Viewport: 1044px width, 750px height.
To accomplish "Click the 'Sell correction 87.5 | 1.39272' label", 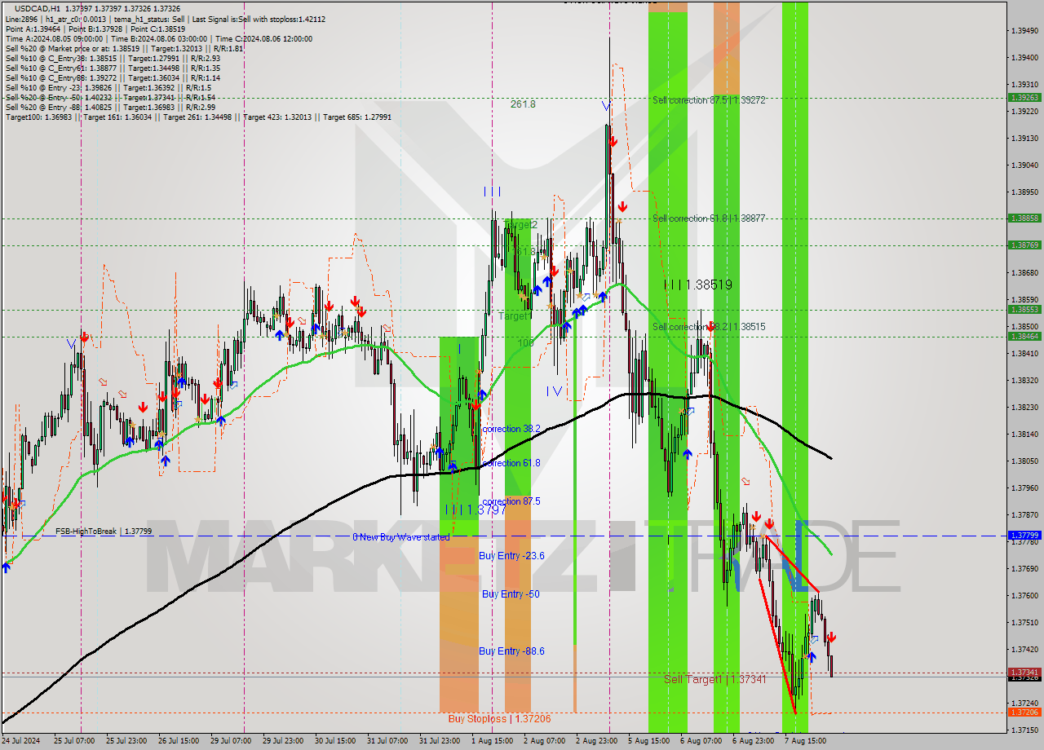I will (x=710, y=100).
